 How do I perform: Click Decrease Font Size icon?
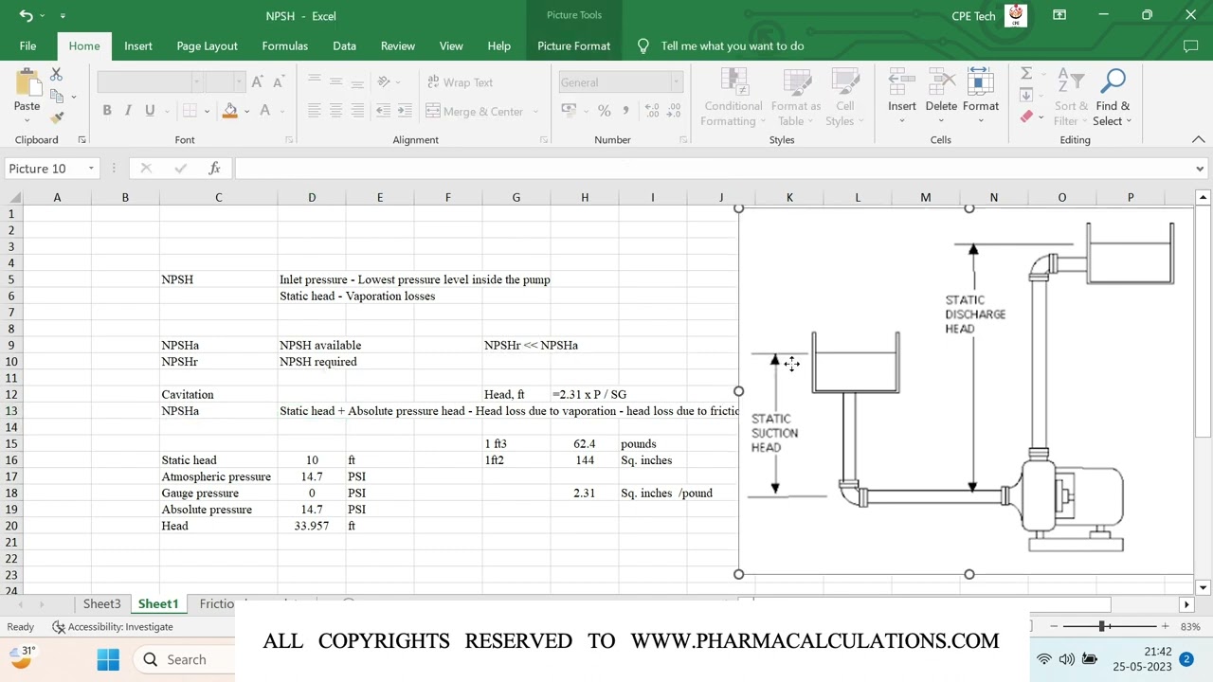tap(278, 82)
